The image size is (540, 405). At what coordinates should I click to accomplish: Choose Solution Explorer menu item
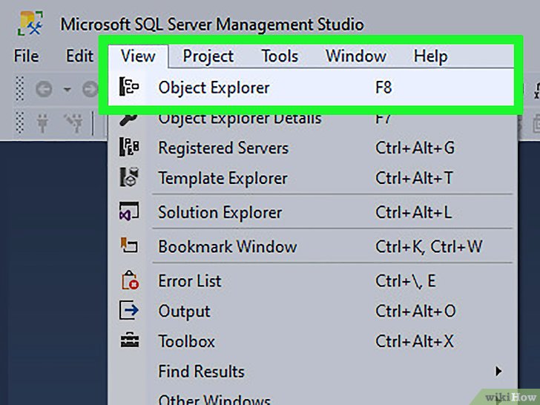(313, 212)
